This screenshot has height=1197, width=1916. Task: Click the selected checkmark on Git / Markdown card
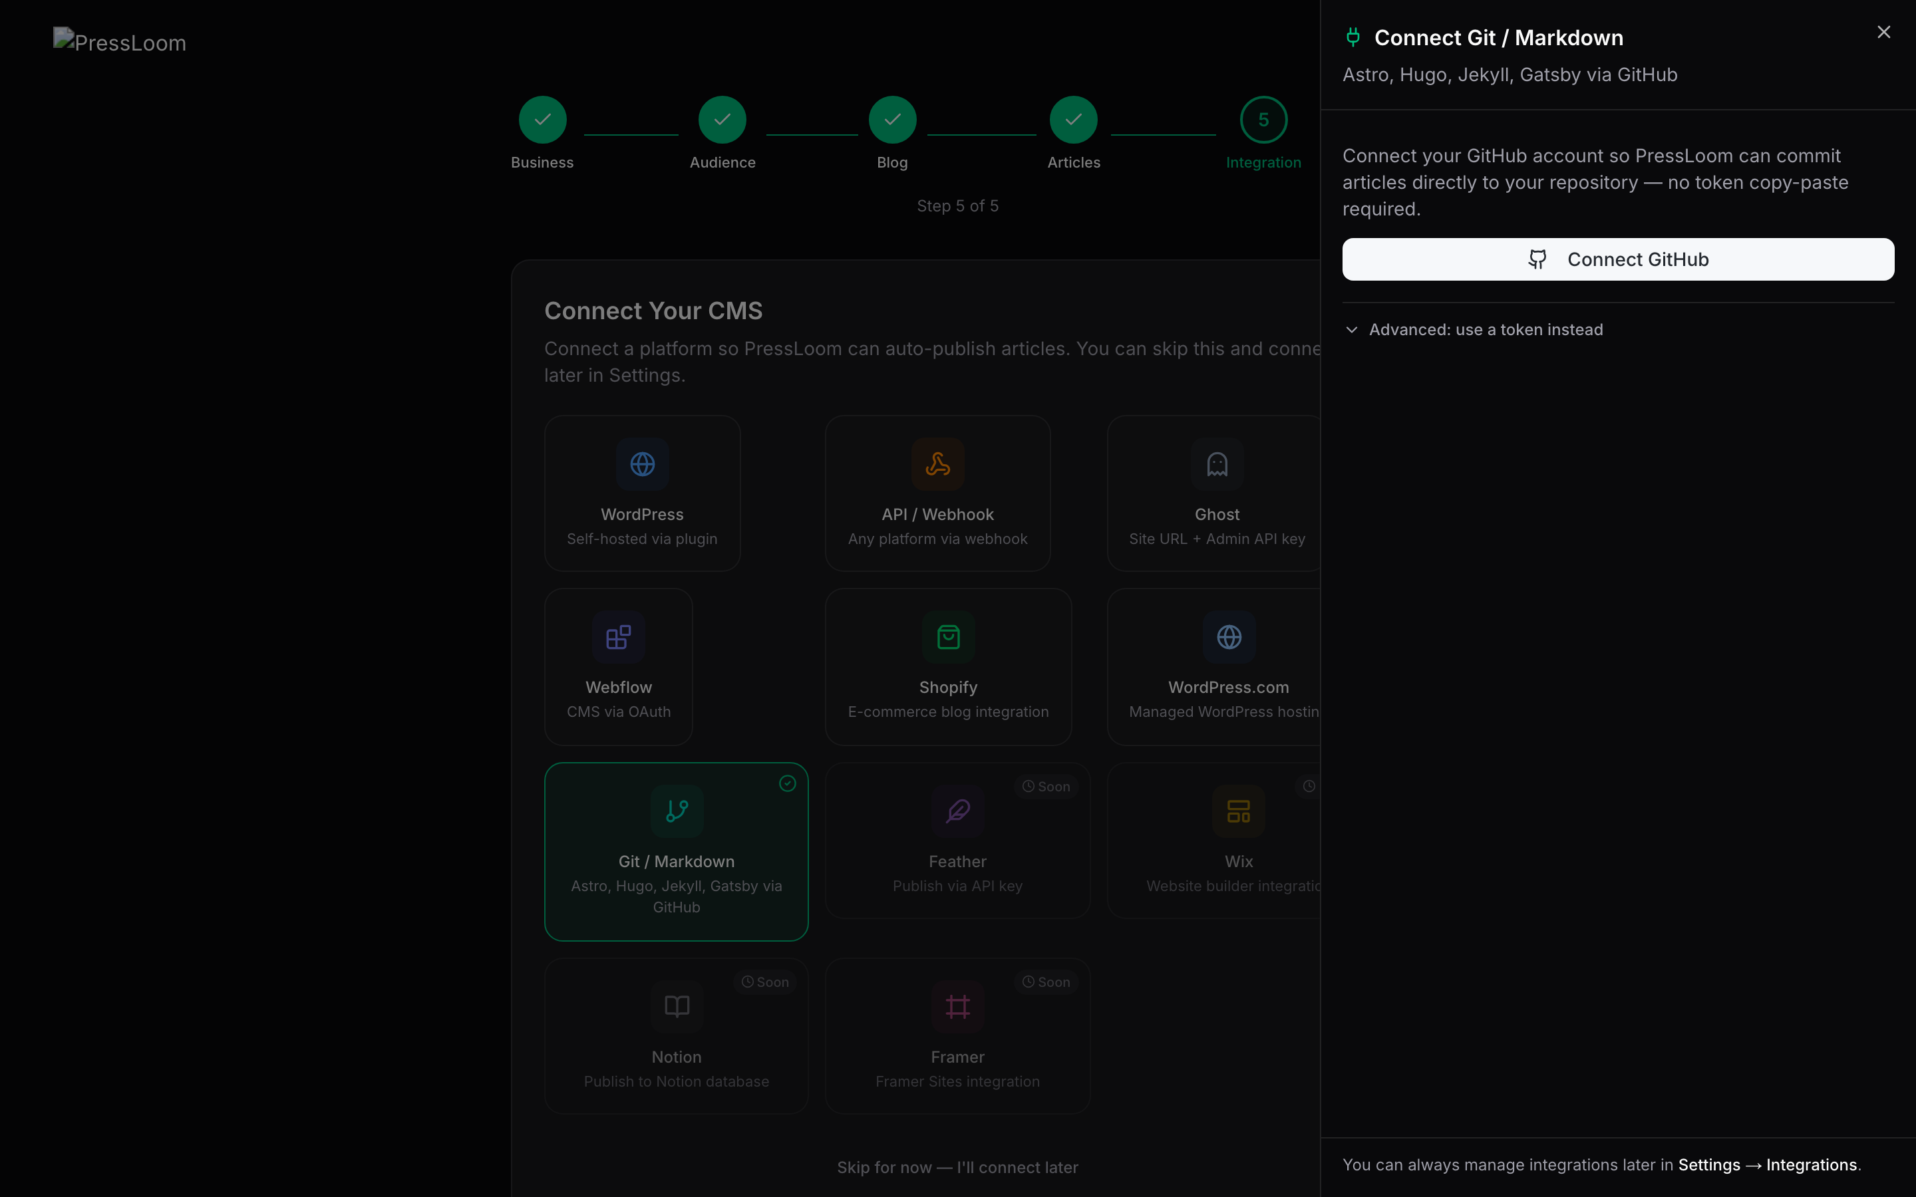tap(787, 783)
